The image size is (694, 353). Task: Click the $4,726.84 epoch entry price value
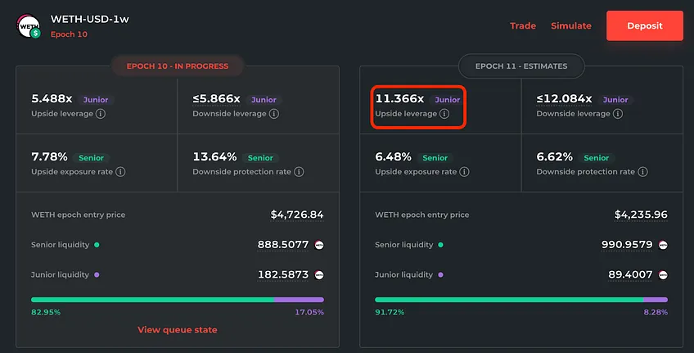297,215
